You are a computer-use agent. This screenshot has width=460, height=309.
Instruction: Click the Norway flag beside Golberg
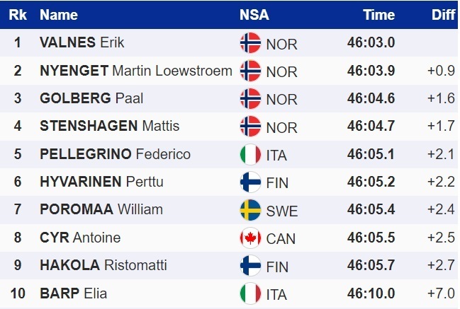tap(250, 98)
